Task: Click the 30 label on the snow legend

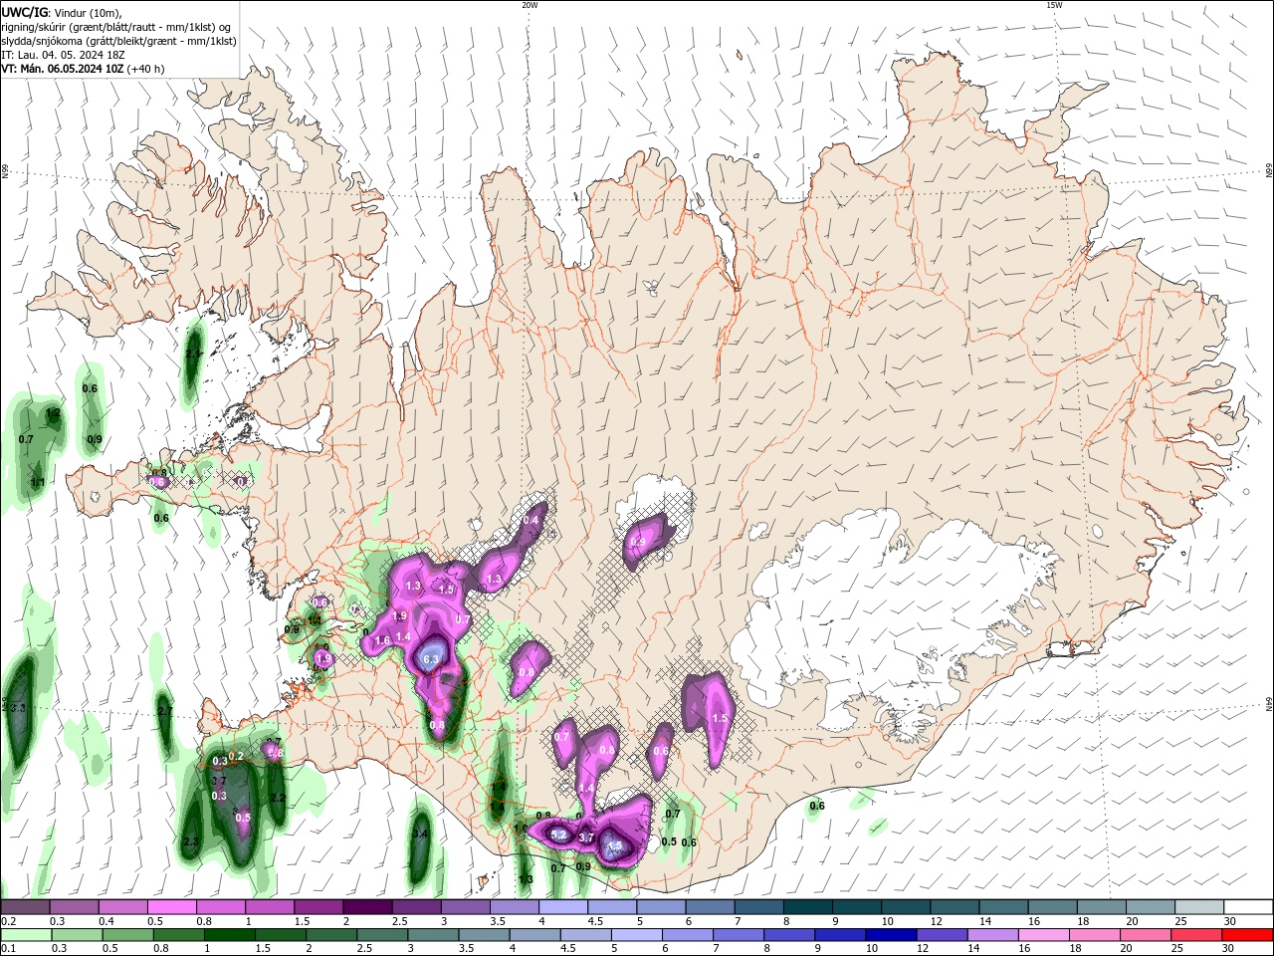Action: pos(1230,921)
